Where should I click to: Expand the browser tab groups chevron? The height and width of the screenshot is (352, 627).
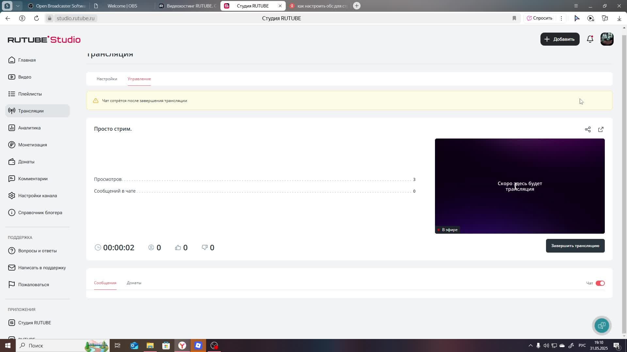point(18,6)
